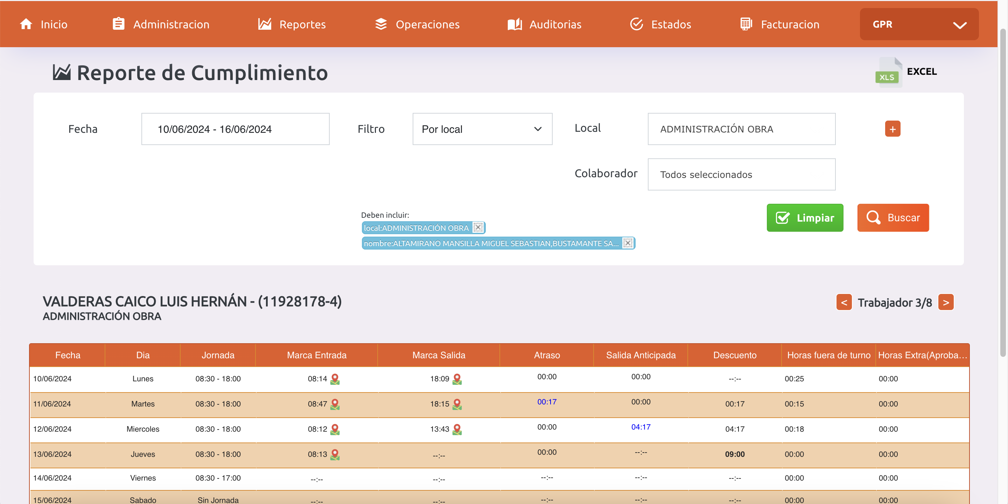Click the blue 04:17 salida anticipada value
The image size is (1008, 504).
click(640, 427)
